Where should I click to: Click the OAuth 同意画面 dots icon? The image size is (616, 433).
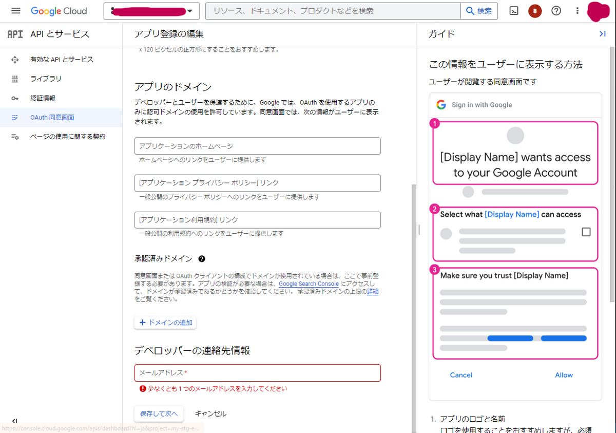[15, 118]
